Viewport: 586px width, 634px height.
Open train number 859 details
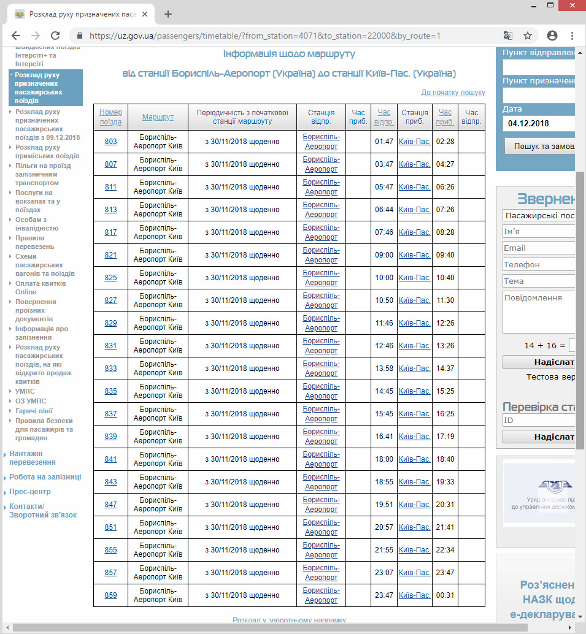[110, 595]
